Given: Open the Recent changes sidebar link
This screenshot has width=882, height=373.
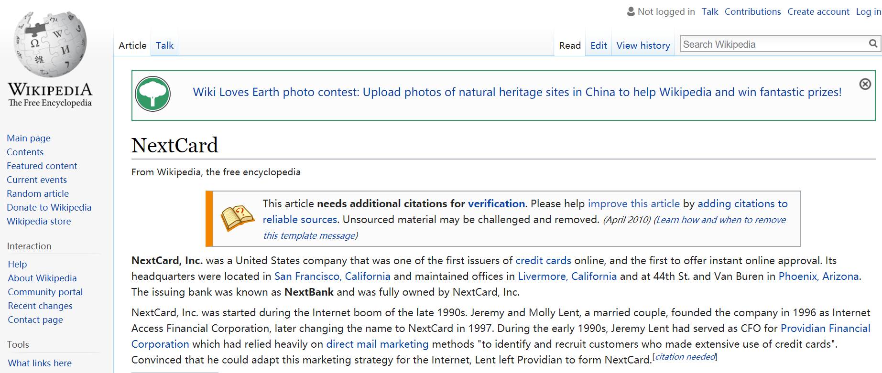Looking at the screenshot, I should (x=40, y=306).
